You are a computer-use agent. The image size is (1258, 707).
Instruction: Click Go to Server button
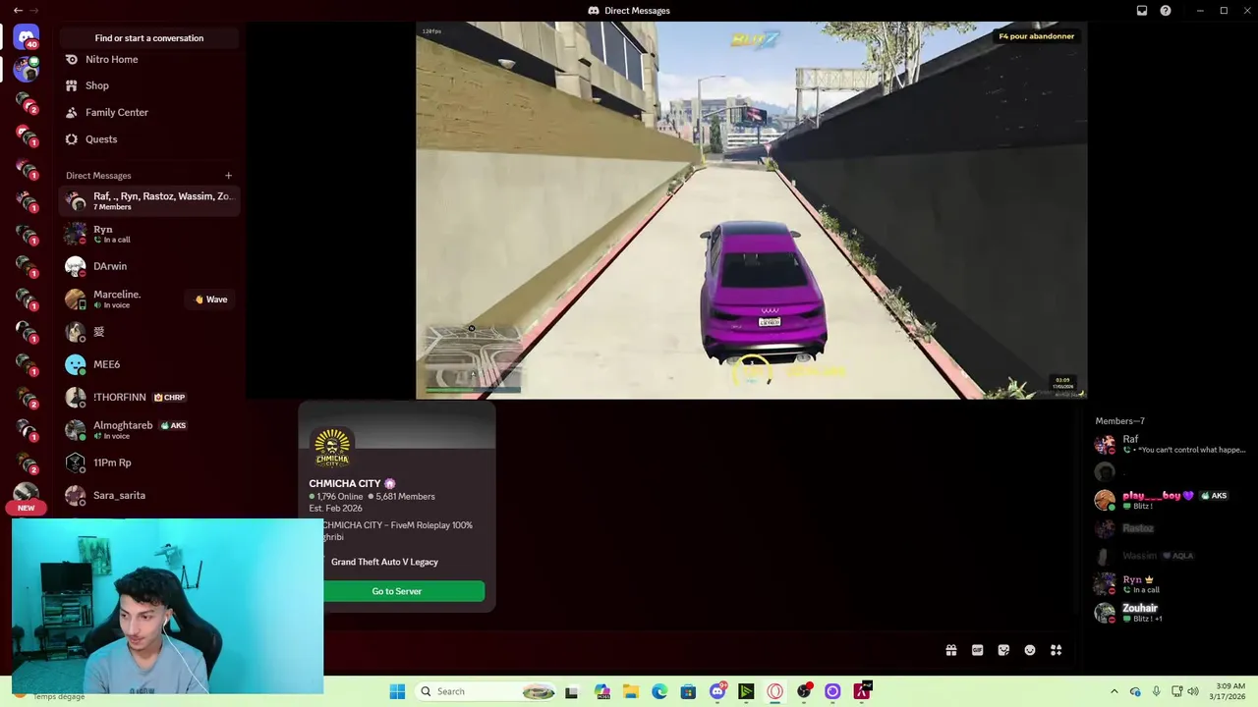(397, 591)
